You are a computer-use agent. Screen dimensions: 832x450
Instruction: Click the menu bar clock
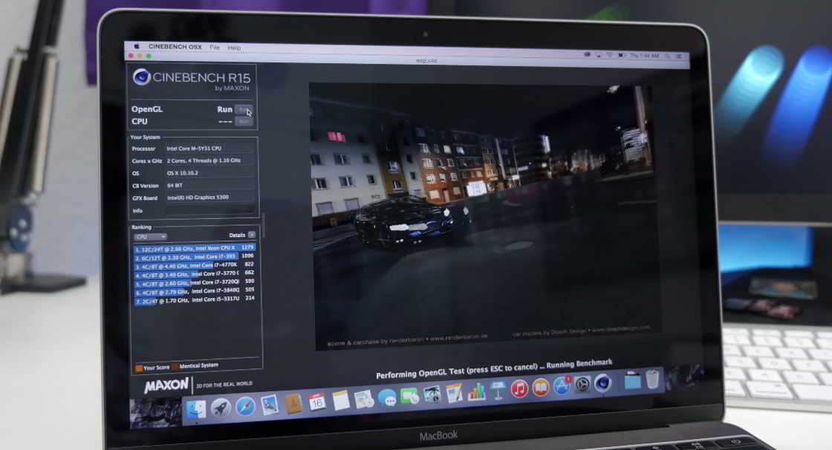[x=644, y=56]
